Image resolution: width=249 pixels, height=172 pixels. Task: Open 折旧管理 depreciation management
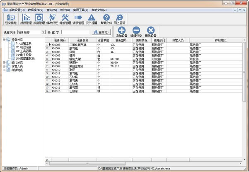click(x=26, y=19)
